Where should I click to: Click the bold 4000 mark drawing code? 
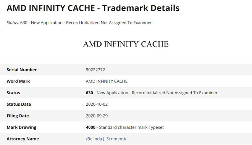(x=90, y=127)
